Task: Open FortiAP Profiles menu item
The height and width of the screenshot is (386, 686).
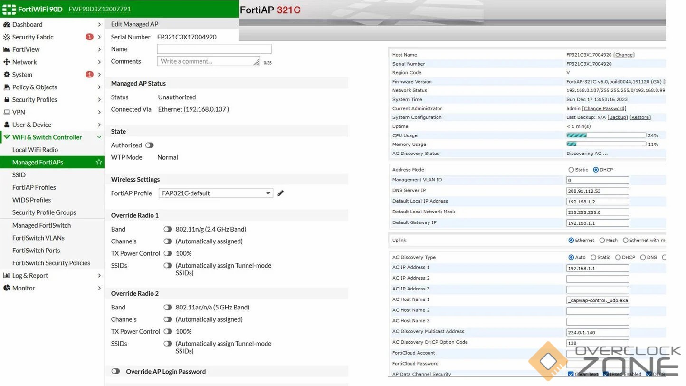Action: 34,187
